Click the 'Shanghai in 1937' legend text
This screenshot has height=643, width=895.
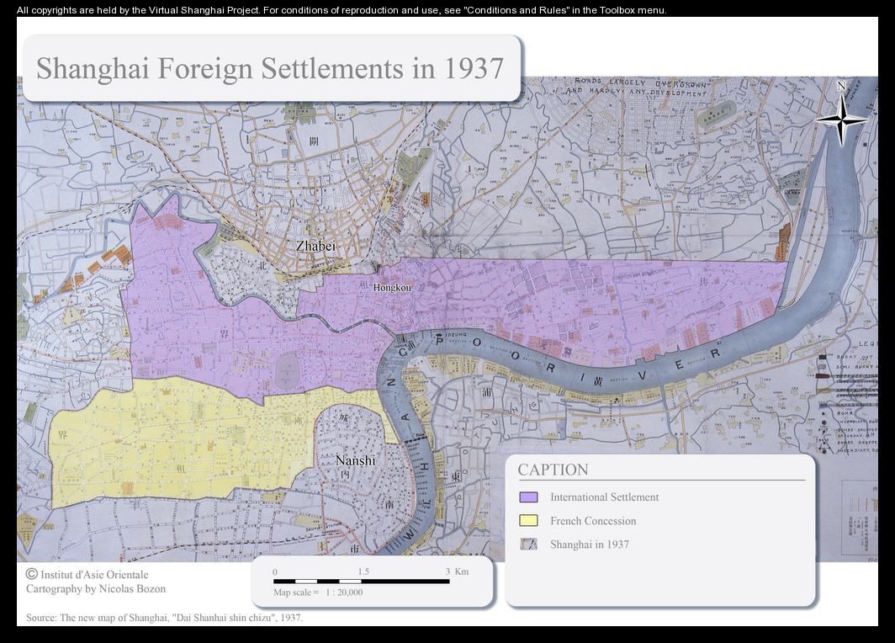click(x=590, y=545)
